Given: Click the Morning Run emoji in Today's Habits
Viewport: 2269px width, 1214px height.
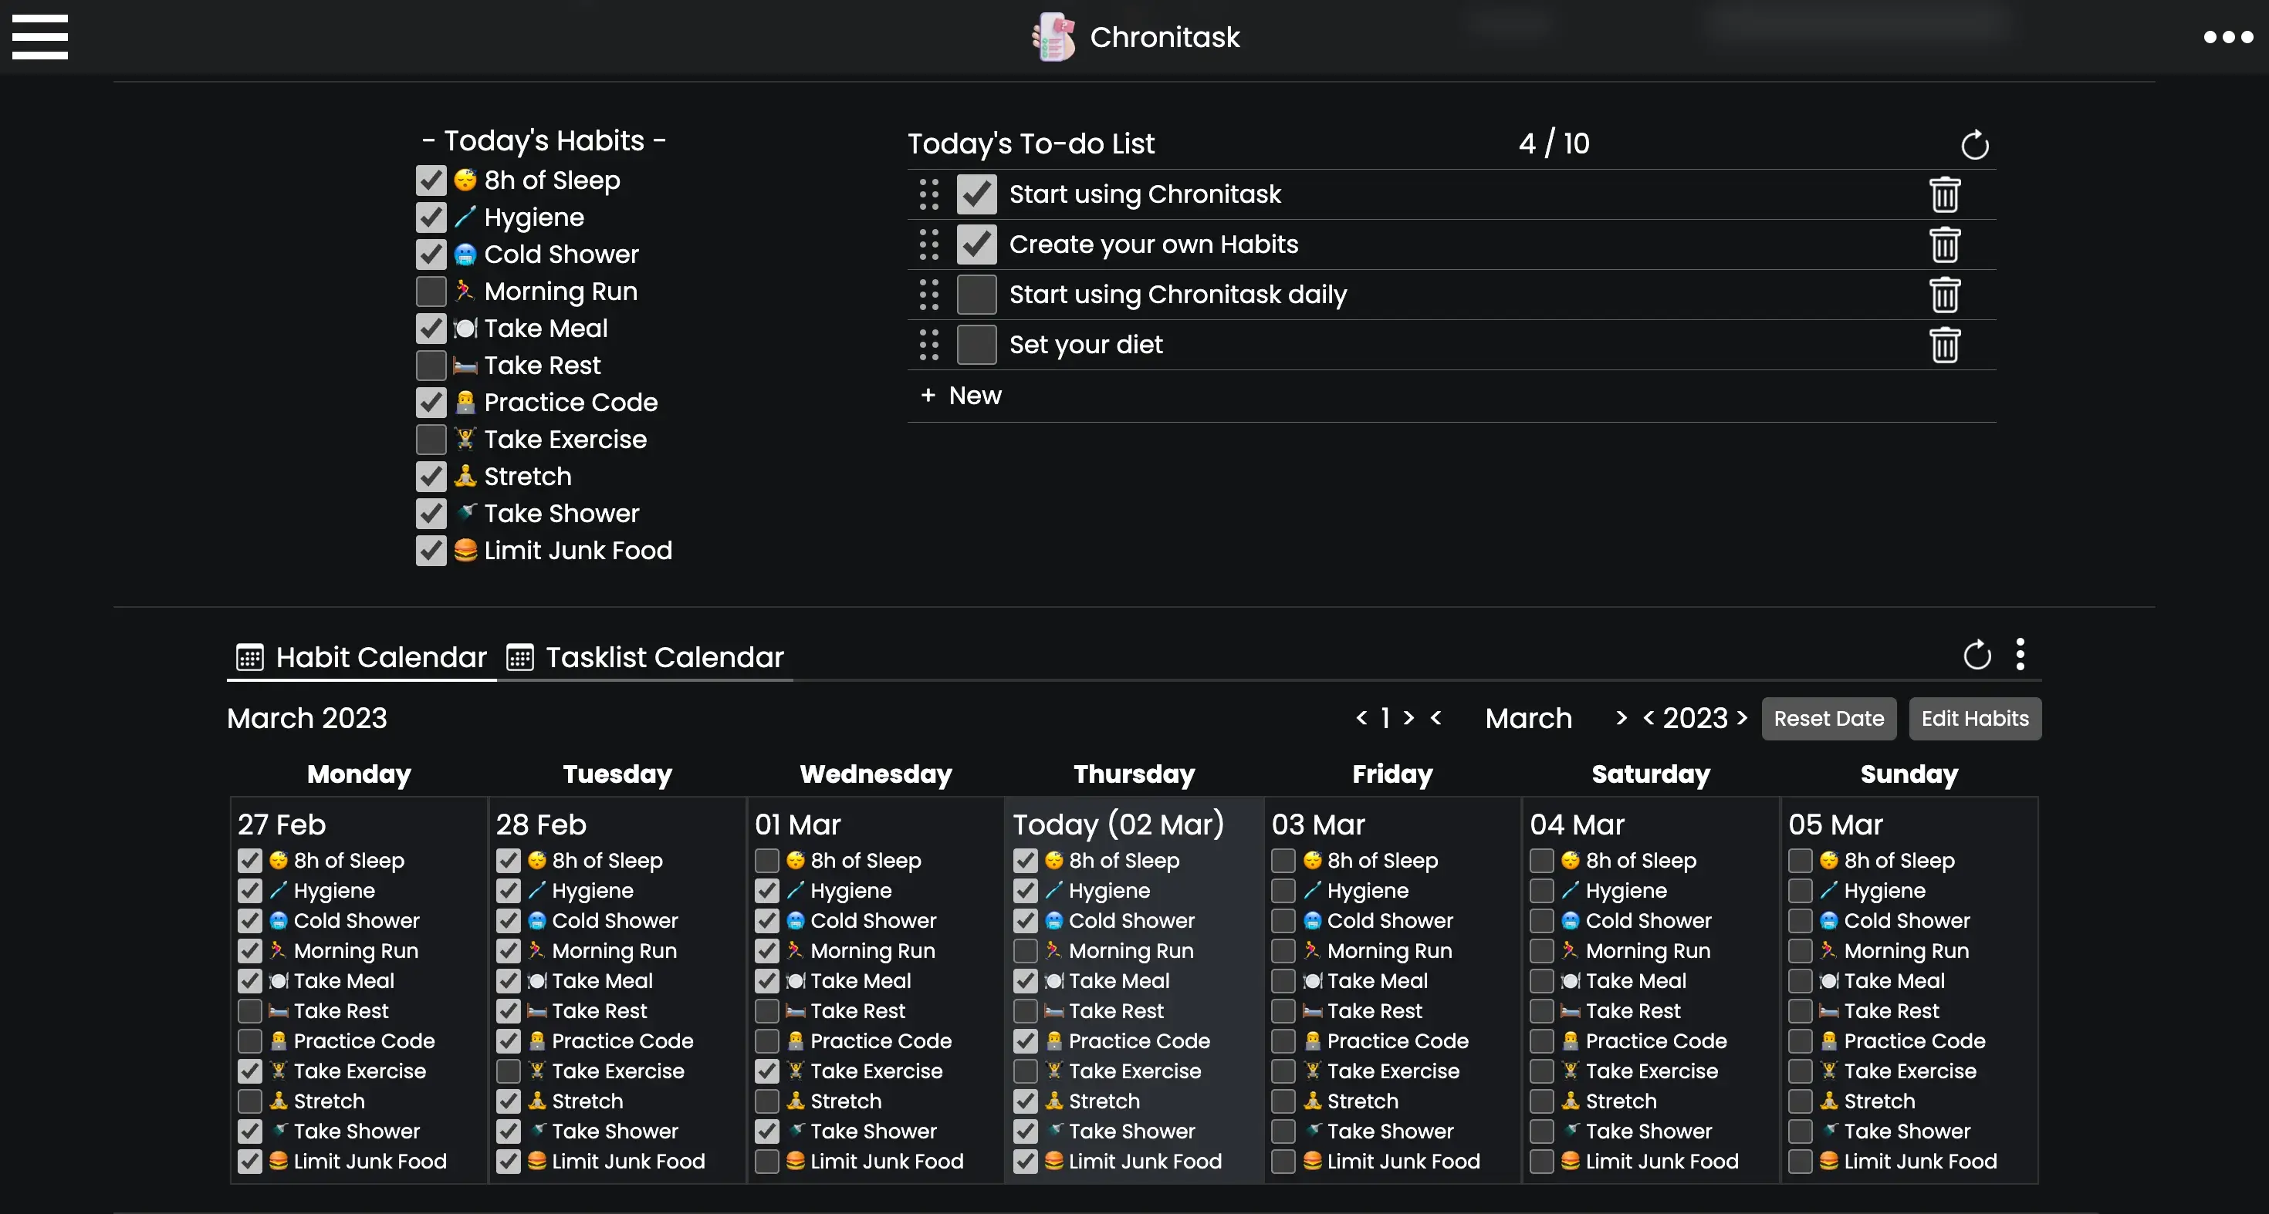Looking at the screenshot, I should click(465, 292).
